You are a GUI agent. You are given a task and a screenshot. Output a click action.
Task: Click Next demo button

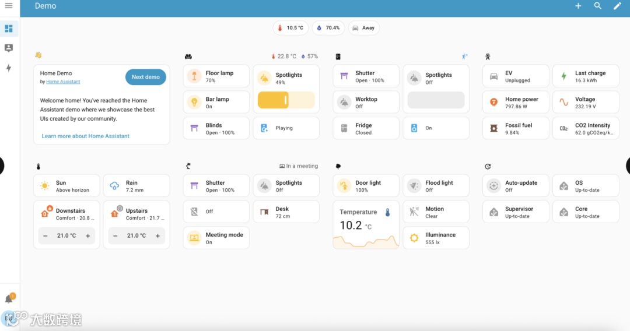coord(145,77)
